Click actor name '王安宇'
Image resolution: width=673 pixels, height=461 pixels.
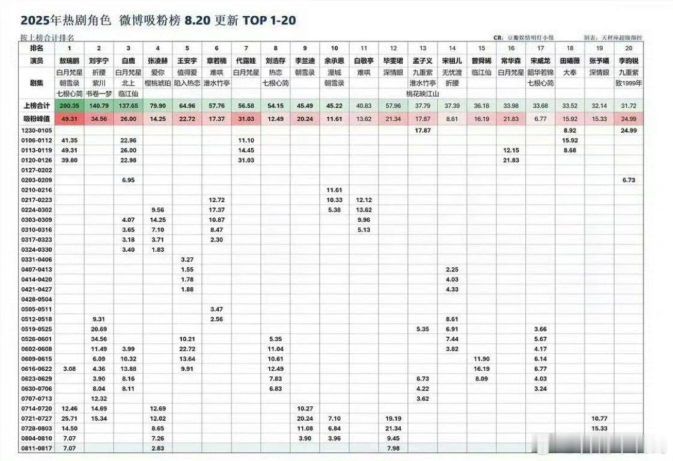(187, 61)
